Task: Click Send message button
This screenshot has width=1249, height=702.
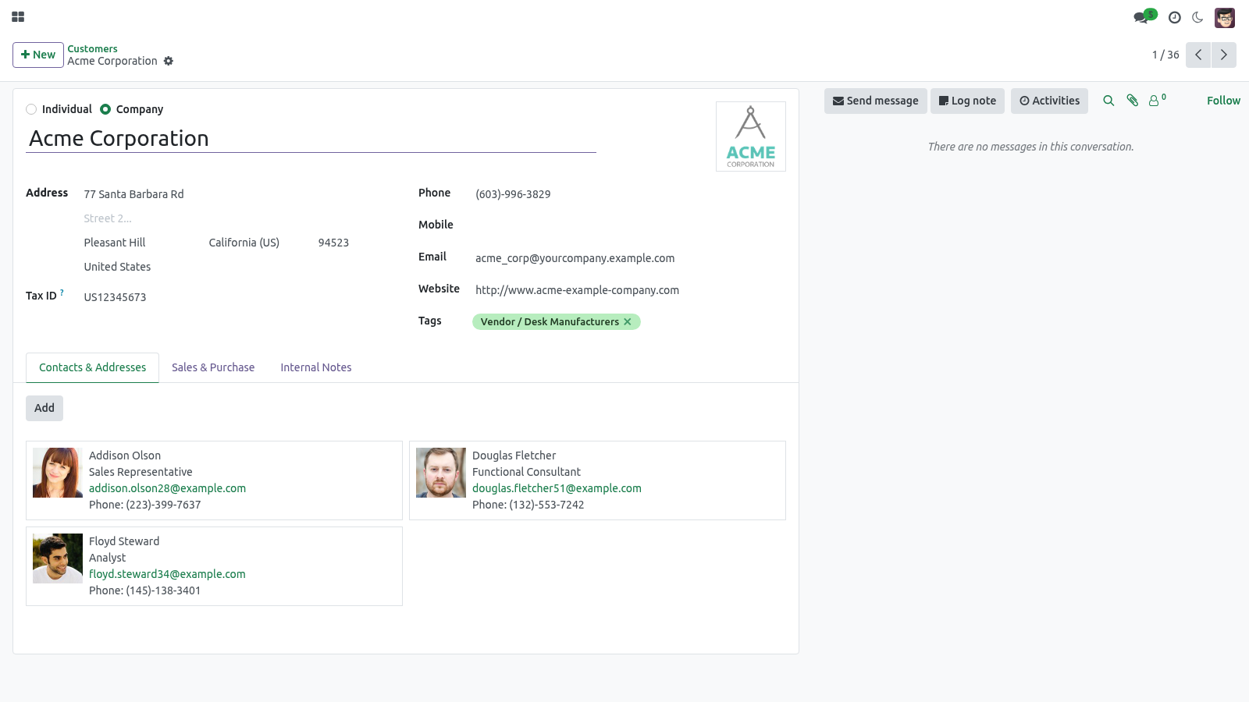Action: click(x=876, y=101)
